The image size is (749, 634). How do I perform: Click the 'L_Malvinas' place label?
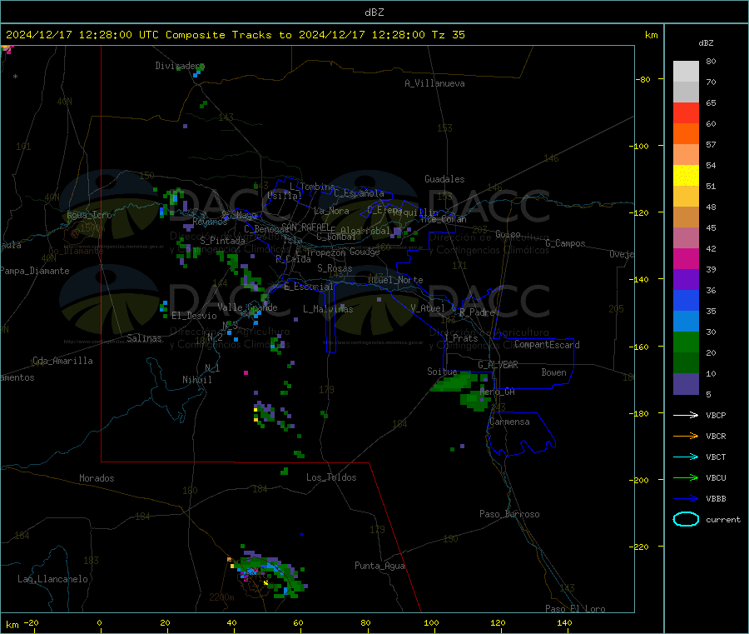point(328,309)
